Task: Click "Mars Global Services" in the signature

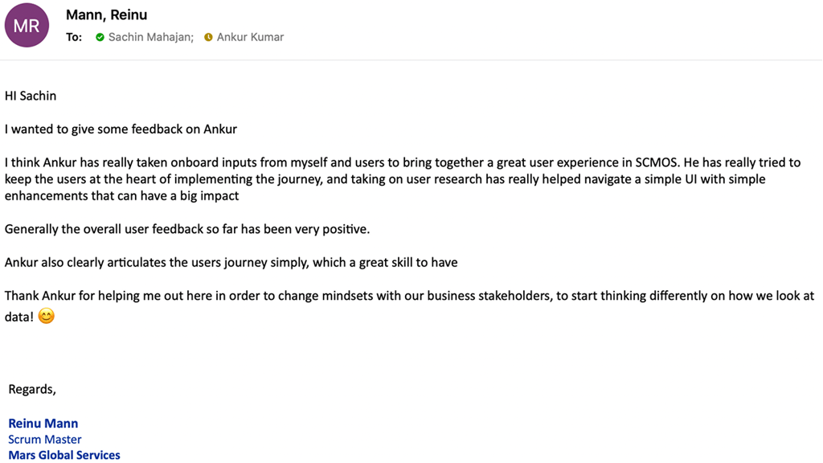Action: coord(64,455)
